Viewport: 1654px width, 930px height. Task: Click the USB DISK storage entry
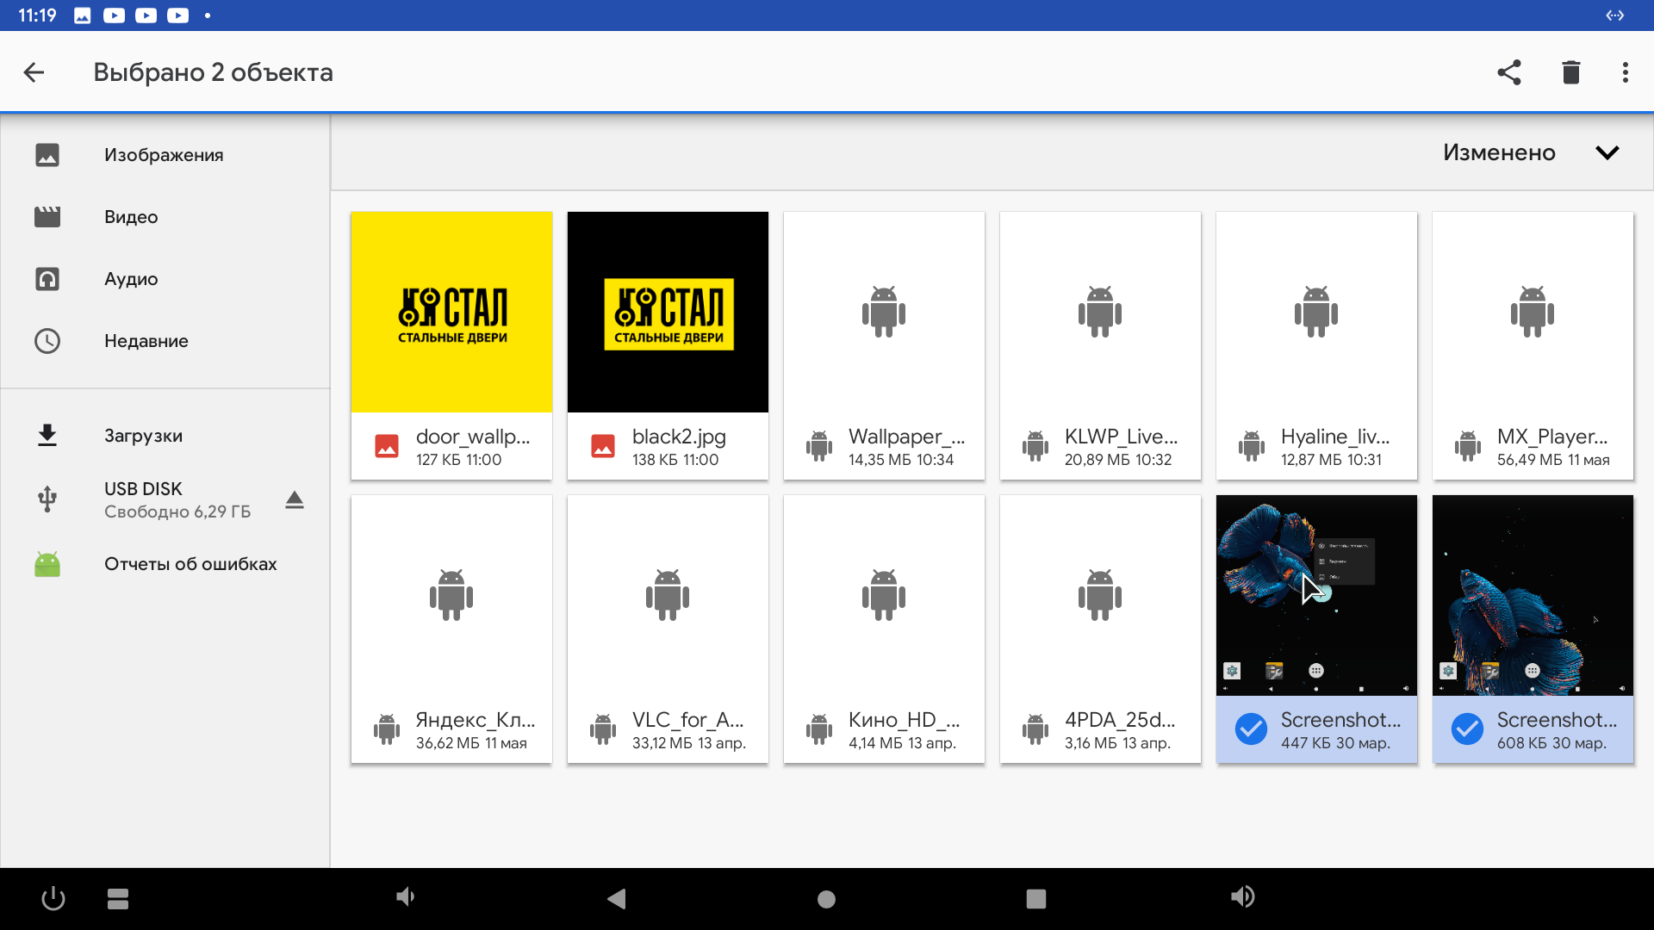[x=165, y=500]
